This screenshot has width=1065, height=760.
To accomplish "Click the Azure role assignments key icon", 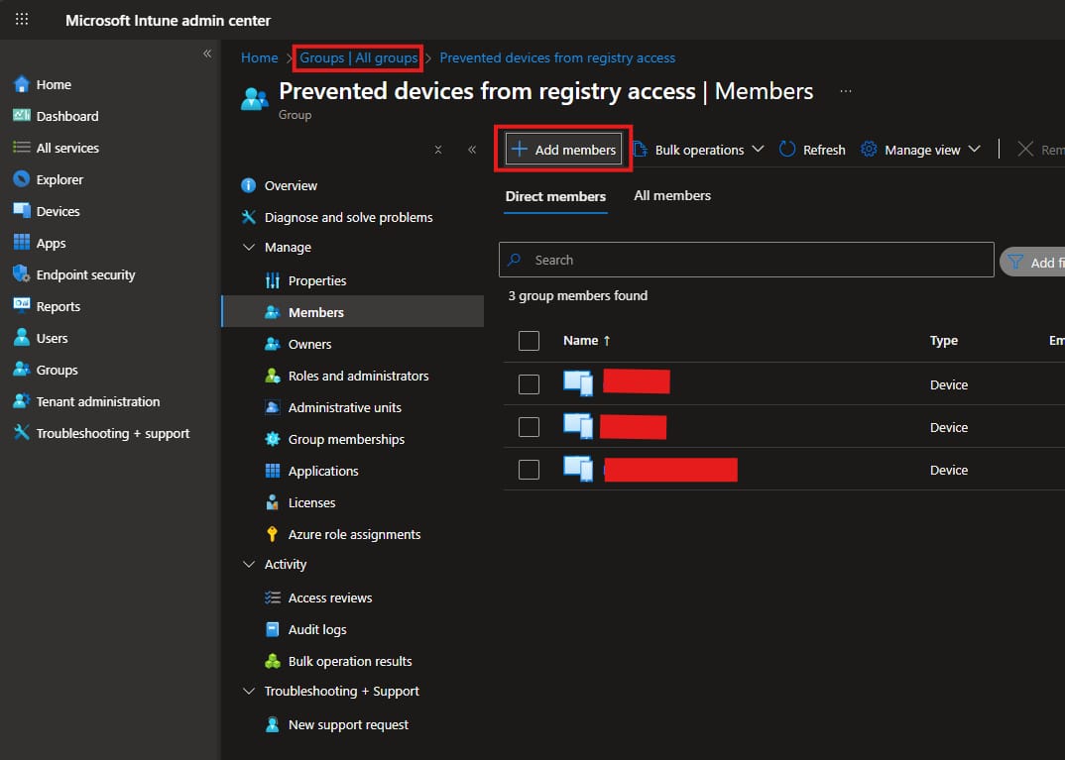I will tap(273, 534).
